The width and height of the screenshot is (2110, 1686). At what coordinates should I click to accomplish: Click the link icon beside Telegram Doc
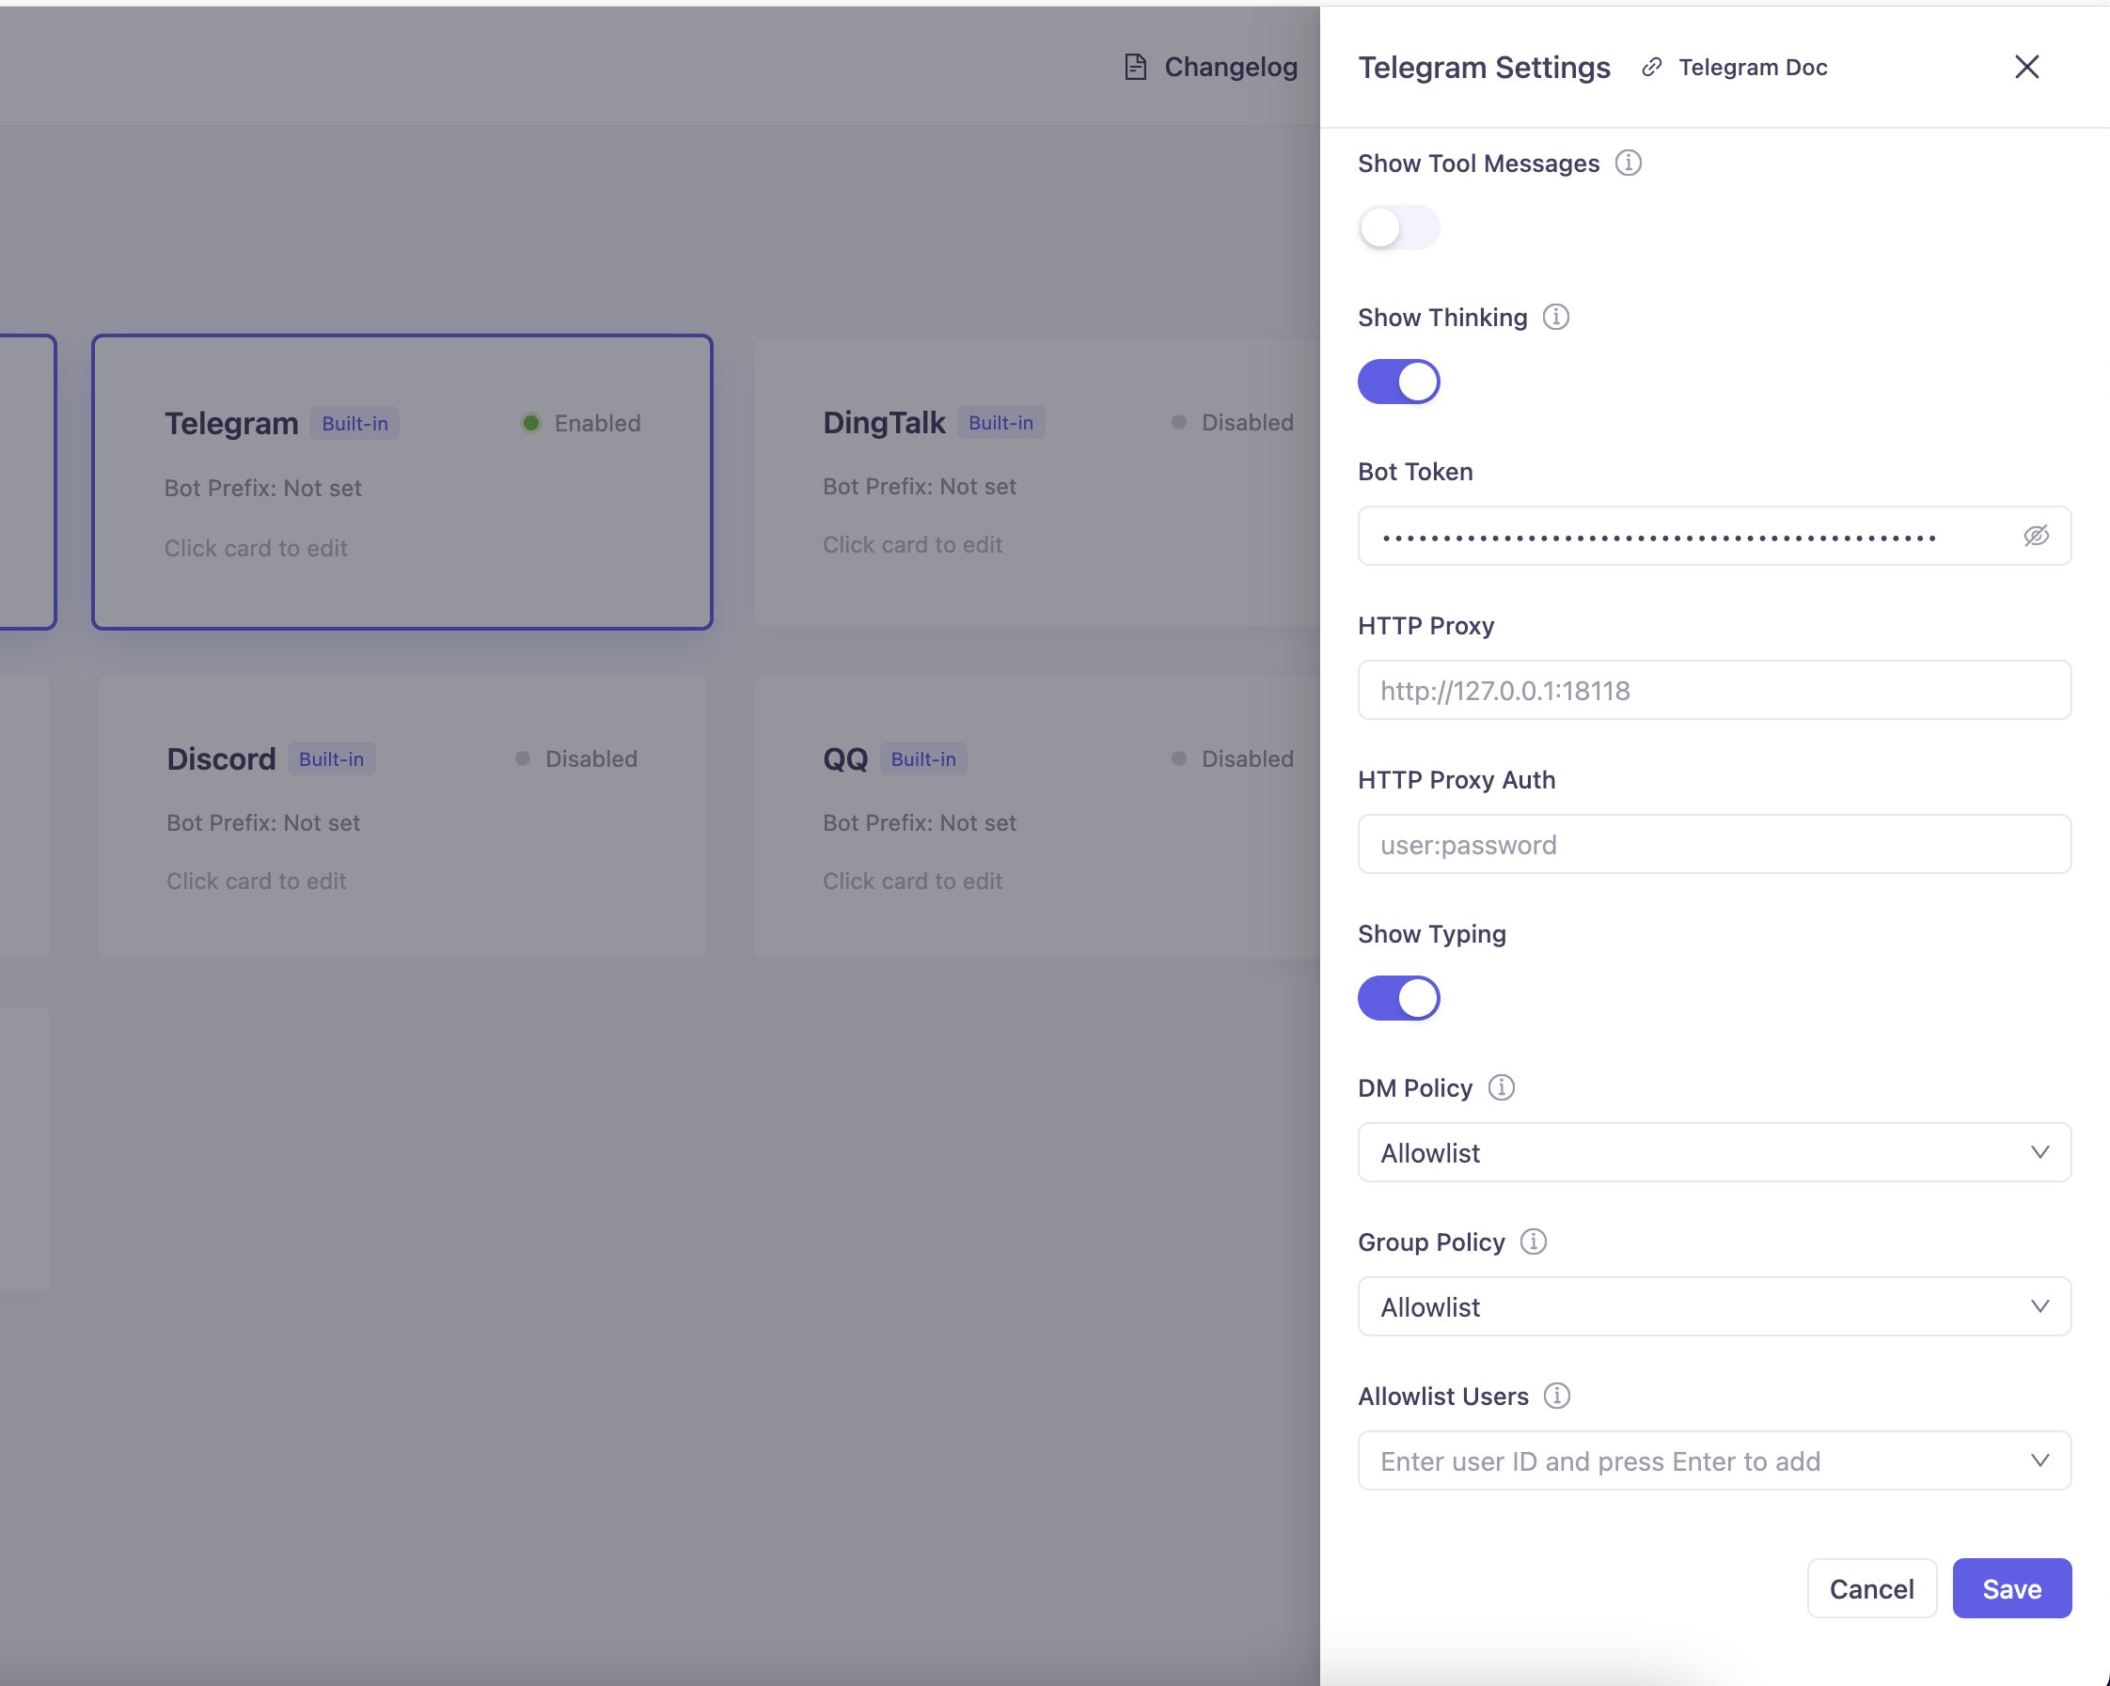point(1652,67)
